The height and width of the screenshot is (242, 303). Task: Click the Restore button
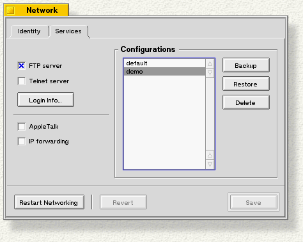click(246, 84)
